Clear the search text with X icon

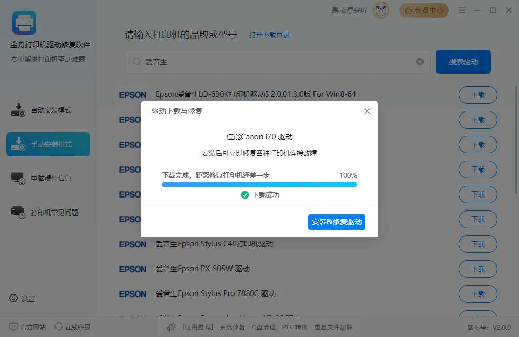[420, 62]
